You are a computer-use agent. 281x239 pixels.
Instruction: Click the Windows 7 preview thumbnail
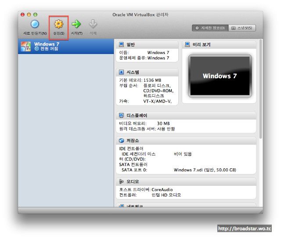pos(220,76)
